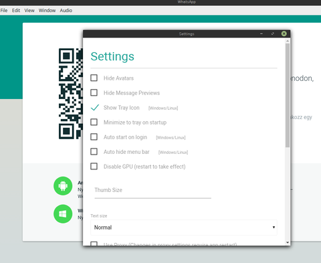321x263 pixels.
Task: Enable Minimize to tray on startup
Action: click(94, 122)
